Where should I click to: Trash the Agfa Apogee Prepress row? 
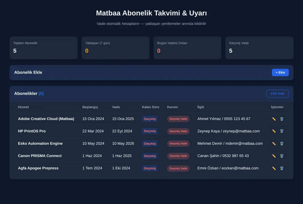pos(282,168)
